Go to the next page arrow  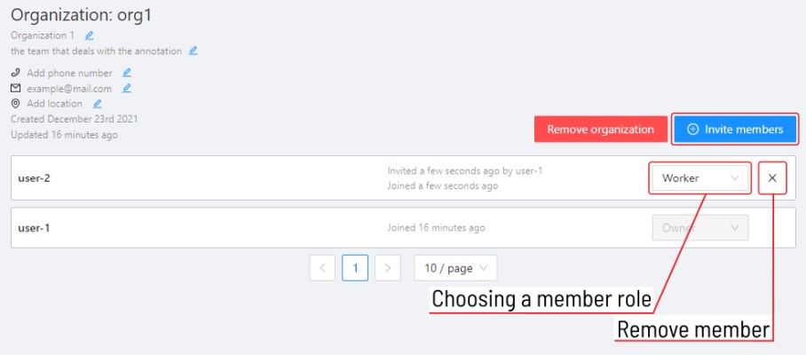387,267
